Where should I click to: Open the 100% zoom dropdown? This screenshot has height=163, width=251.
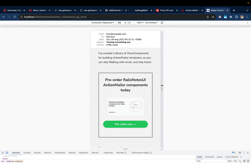click(140, 23)
